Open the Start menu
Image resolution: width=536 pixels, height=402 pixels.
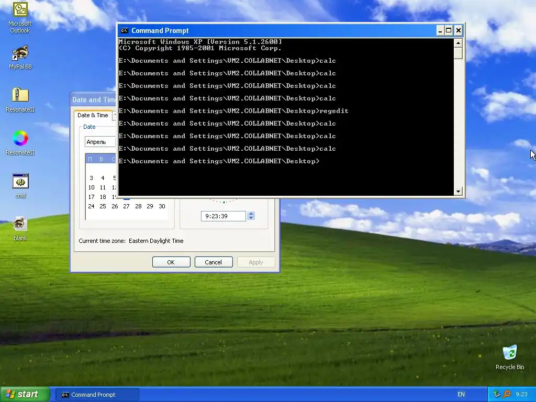(25, 394)
